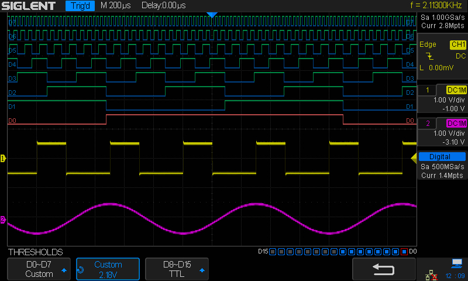
Task: Open the channel 2 DC1M settings tab
Action: pos(456,124)
